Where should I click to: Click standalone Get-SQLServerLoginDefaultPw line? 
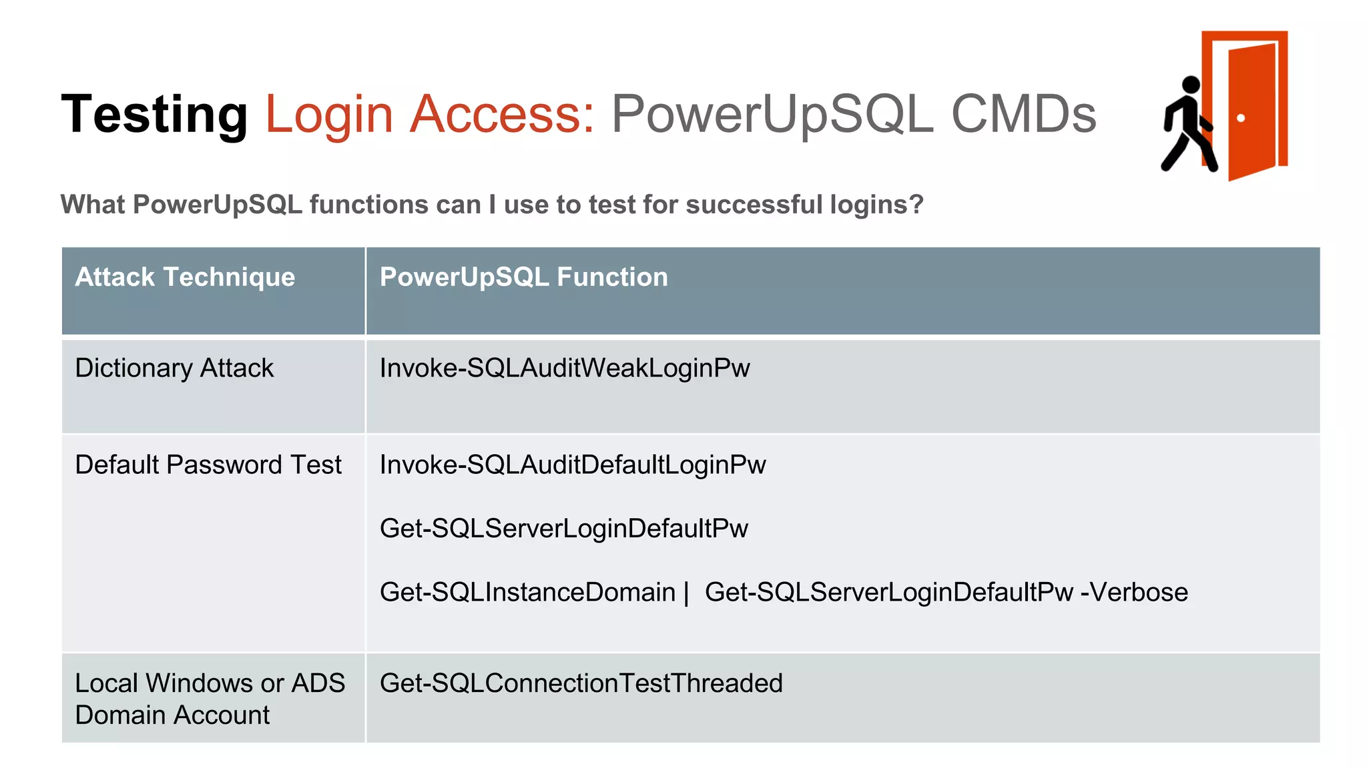point(563,528)
